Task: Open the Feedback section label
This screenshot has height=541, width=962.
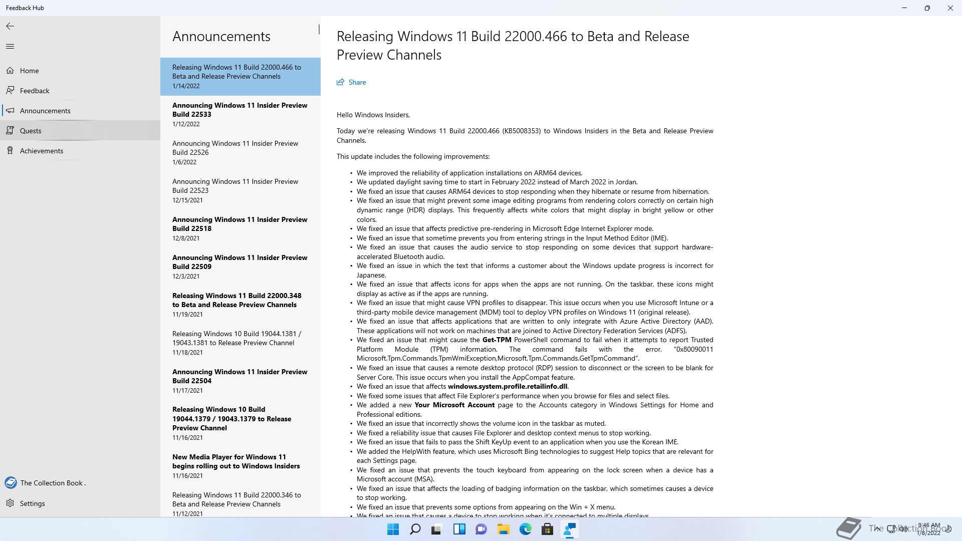Action: (x=35, y=91)
